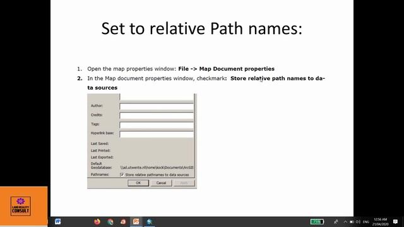Click the slide title 'Set to relative Path names:'

202,28
